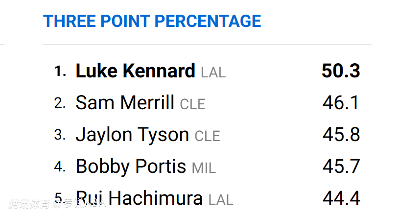Open Sam Merrill's player profile
Screen dimensions: 399x216
(125, 103)
